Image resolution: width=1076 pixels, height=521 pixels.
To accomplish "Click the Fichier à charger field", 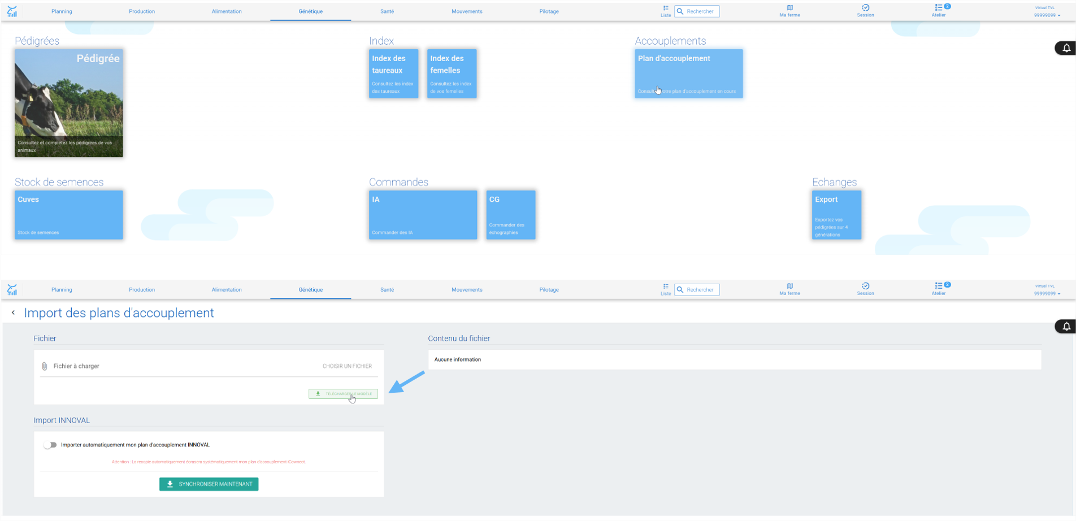I will (209, 366).
